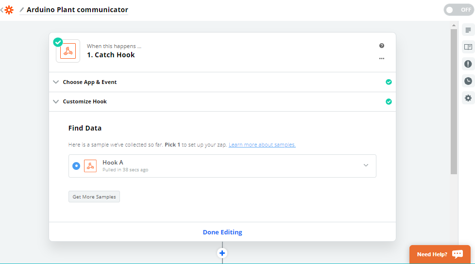Click Done Editing

coord(222,232)
